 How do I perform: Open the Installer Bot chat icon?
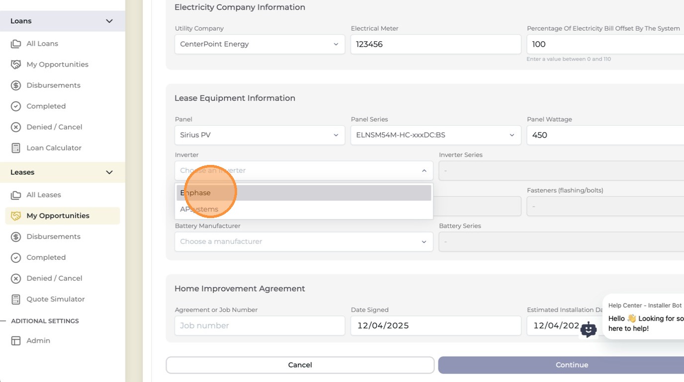[589, 329]
